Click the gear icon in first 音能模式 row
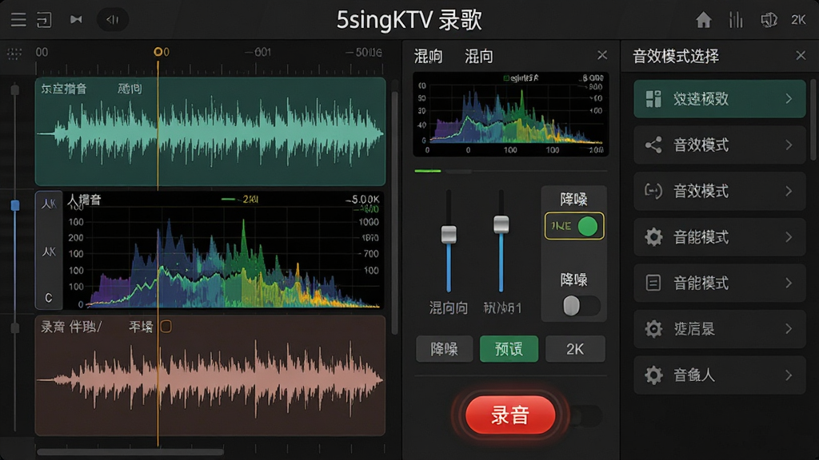The image size is (819, 460). (x=653, y=237)
